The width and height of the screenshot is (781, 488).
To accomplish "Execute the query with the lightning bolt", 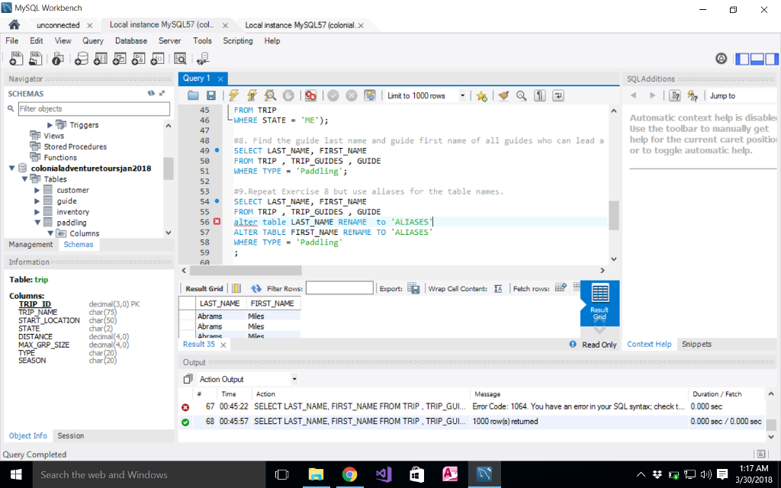I will tap(233, 96).
